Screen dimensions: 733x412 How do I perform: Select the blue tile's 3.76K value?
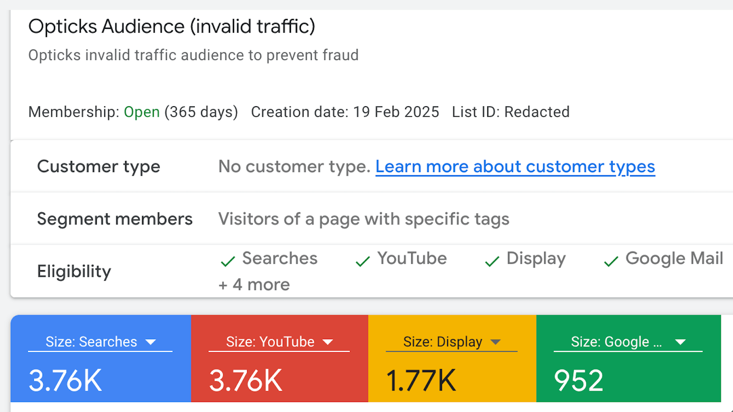(x=65, y=380)
